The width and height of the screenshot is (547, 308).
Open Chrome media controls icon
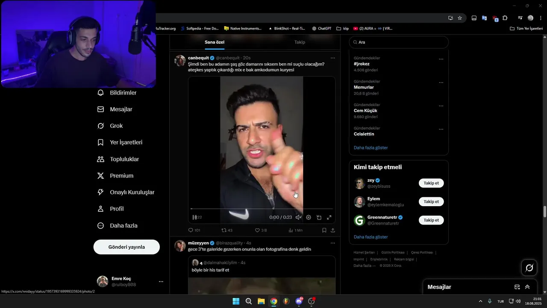(520, 18)
